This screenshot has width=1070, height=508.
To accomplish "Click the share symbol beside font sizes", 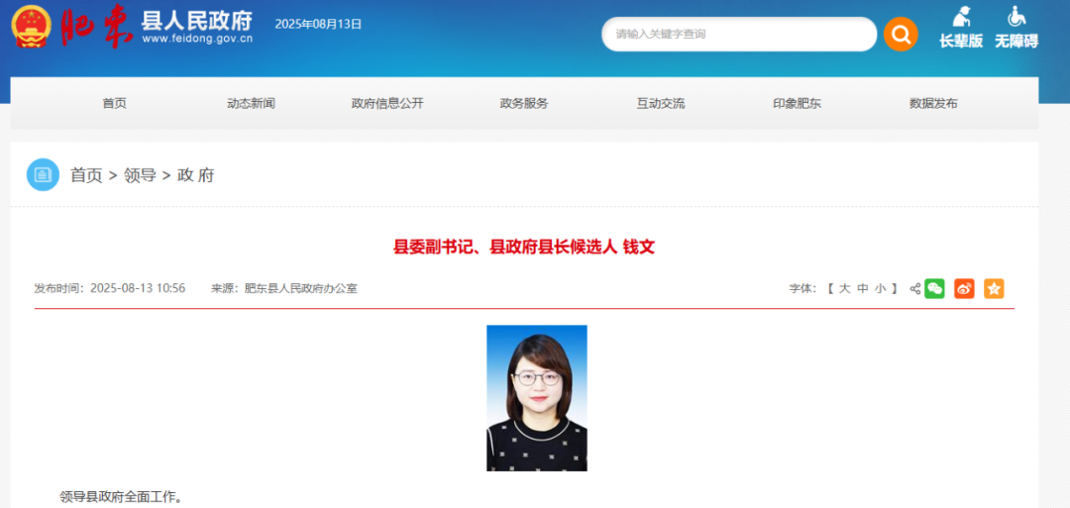I will [915, 288].
